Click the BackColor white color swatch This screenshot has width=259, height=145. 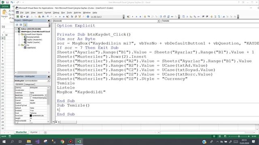(x=31, y=95)
